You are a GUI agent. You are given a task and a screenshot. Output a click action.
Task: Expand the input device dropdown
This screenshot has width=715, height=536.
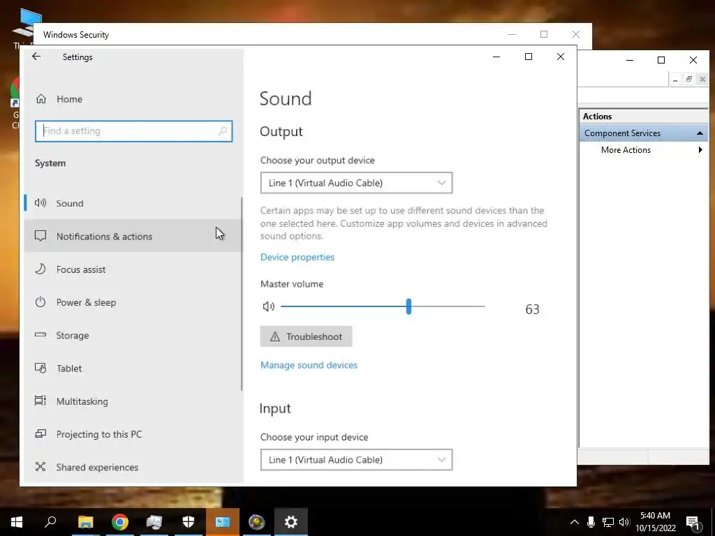click(x=356, y=459)
